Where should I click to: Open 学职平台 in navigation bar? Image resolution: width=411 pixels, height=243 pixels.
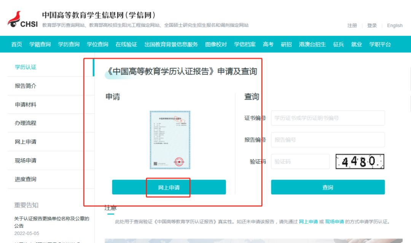pos(380,44)
